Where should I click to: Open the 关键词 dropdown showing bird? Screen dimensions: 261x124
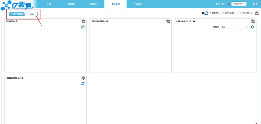click(x=235, y=27)
